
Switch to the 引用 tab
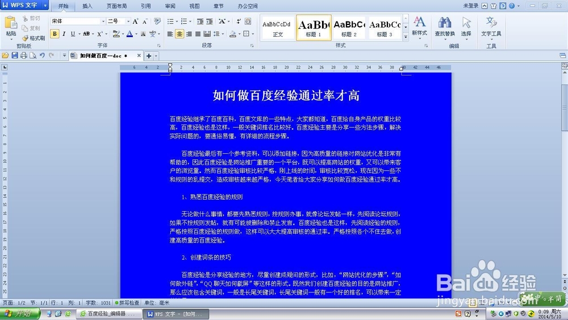[145, 6]
